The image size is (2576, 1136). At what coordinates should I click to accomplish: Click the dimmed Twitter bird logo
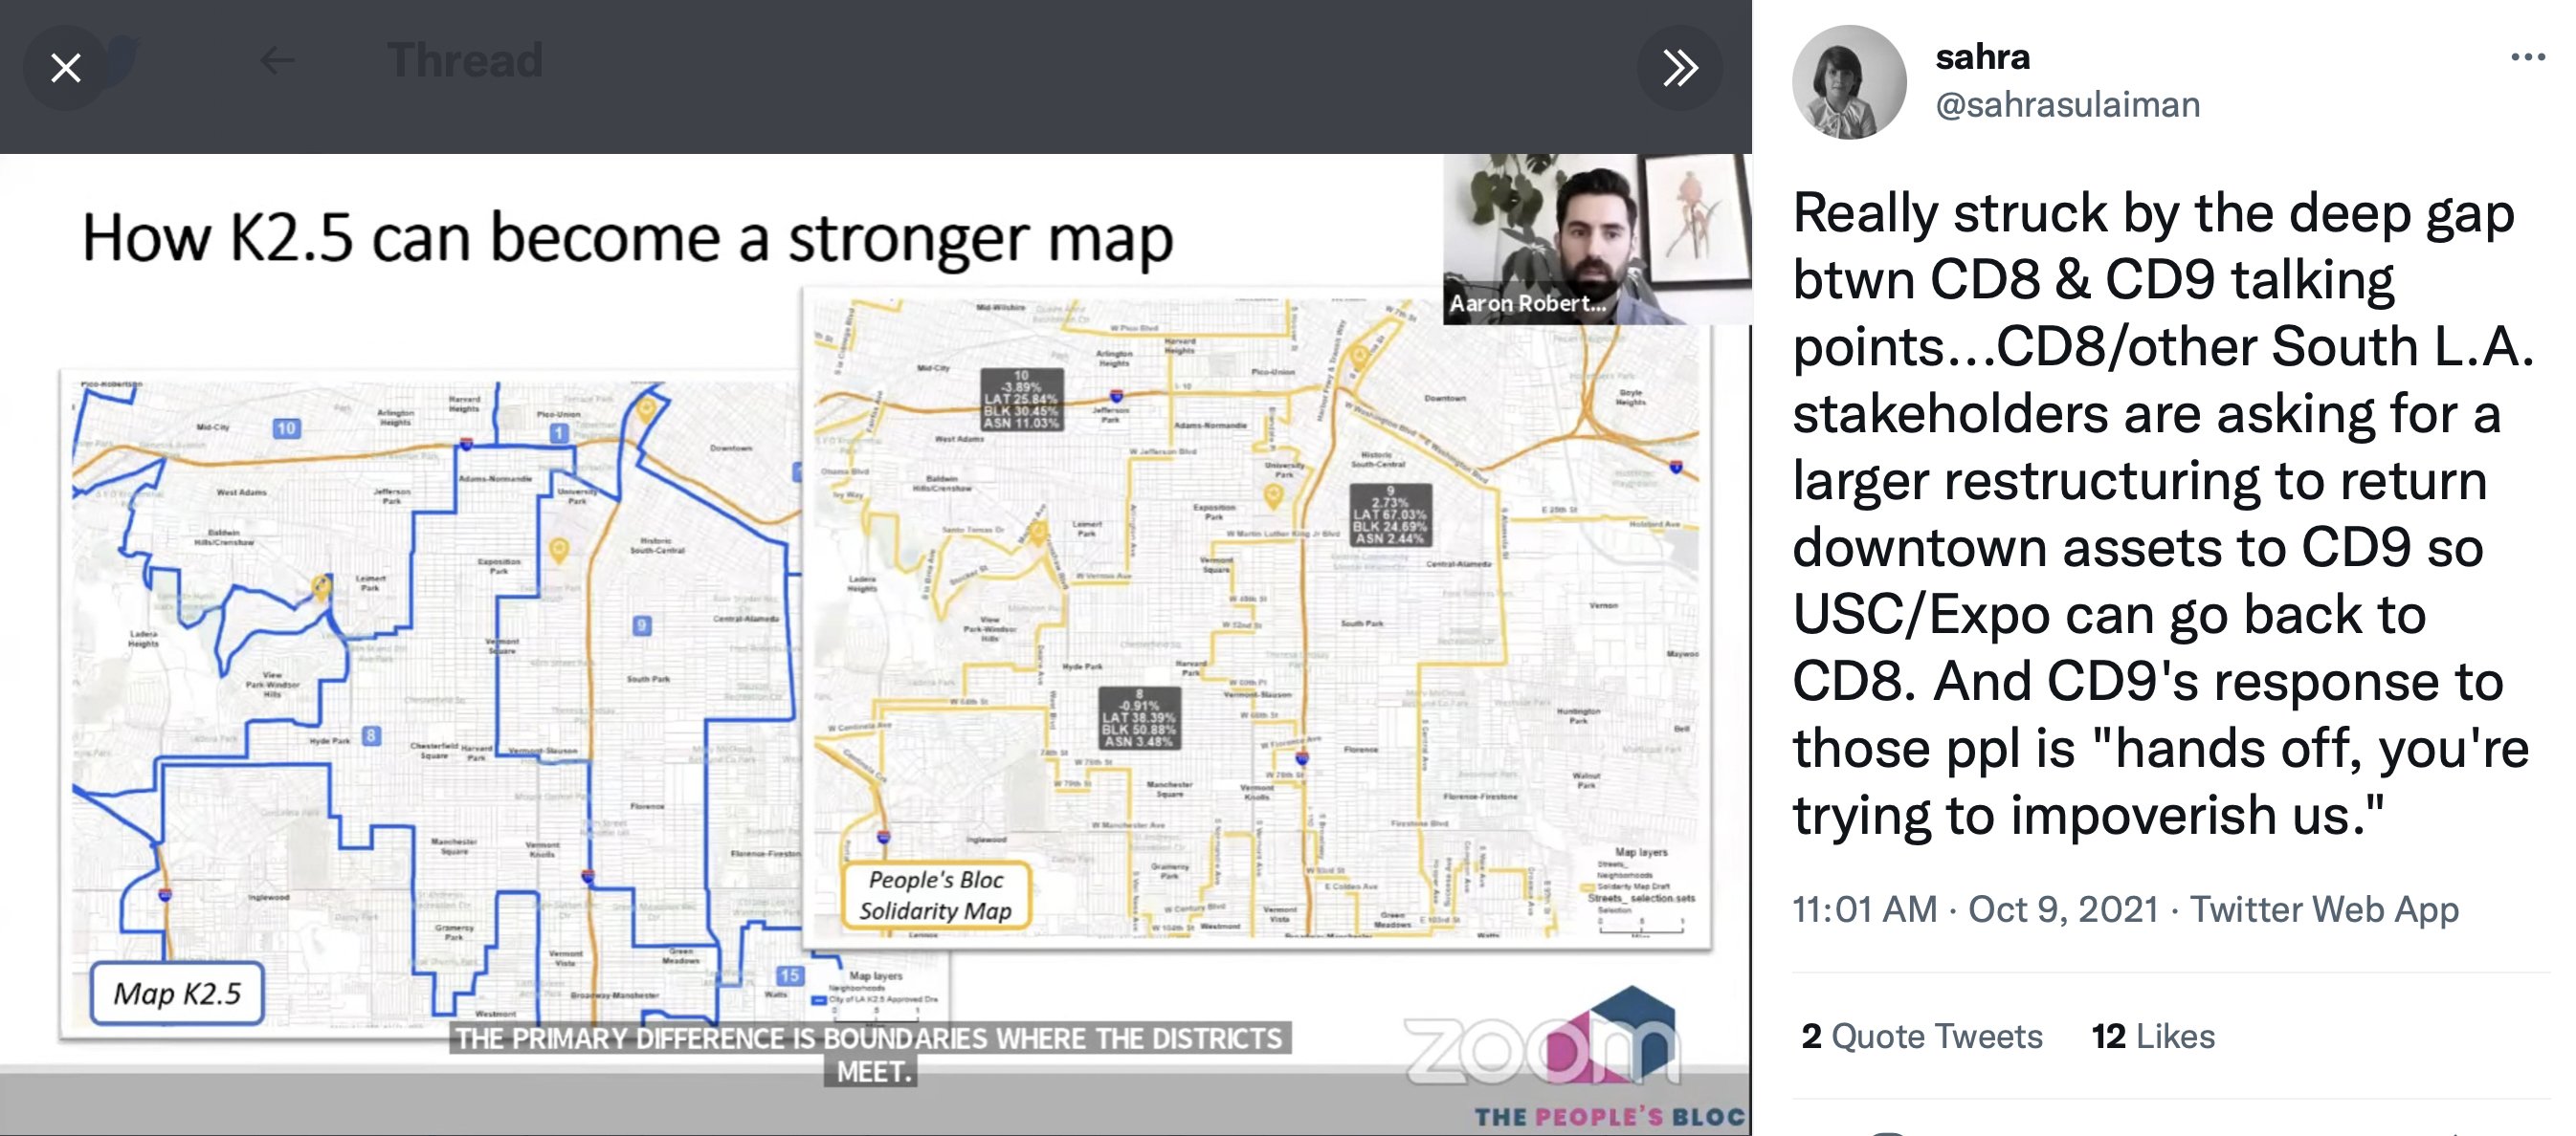(124, 60)
